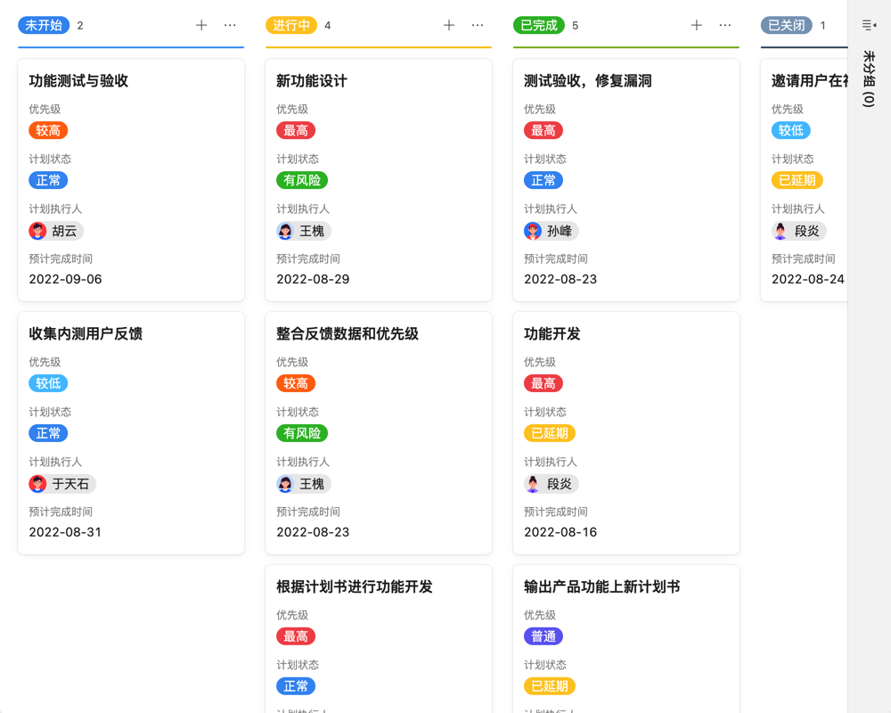
Task: Open the 较高 priority selector on 功能测试与验收
Action: [48, 130]
